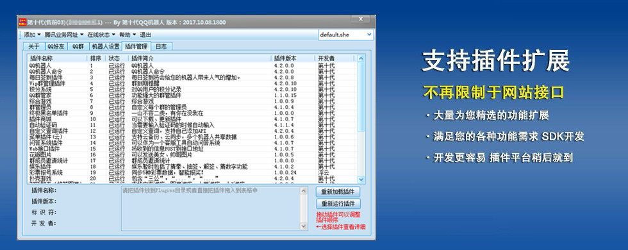Viewport: 628px width, 250px height.
Task: Open the 添加 dropdown menu
Action: pos(32,35)
